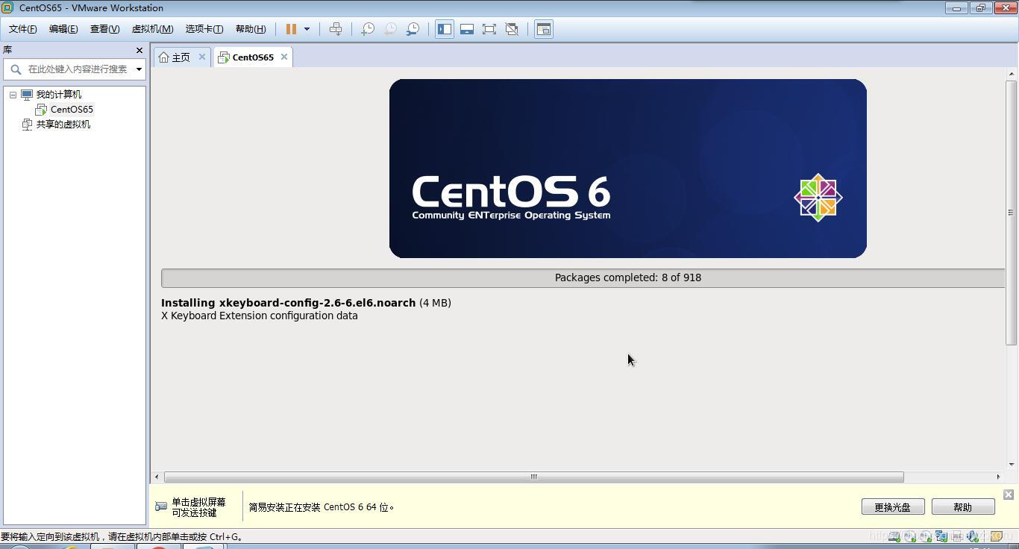Click the vertical scrollbar up arrow
1019x549 pixels.
tap(1012, 74)
